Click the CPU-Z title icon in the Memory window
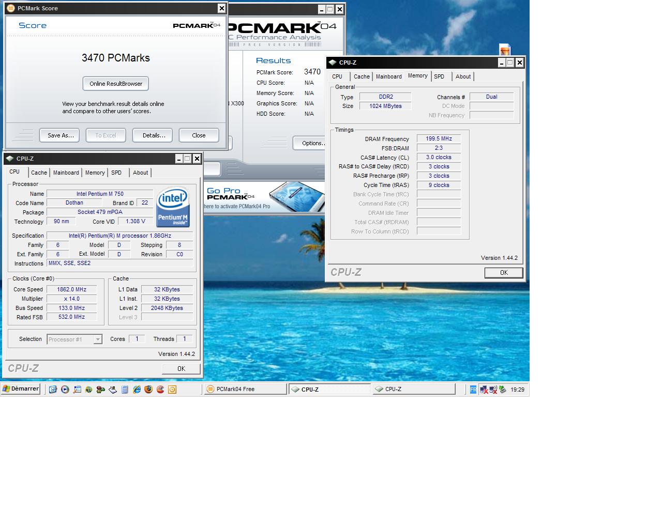This screenshot has width=662, height=529. pyautogui.click(x=332, y=63)
